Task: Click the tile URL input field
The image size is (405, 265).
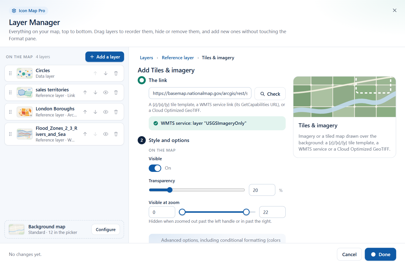Action: tap(200, 93)
